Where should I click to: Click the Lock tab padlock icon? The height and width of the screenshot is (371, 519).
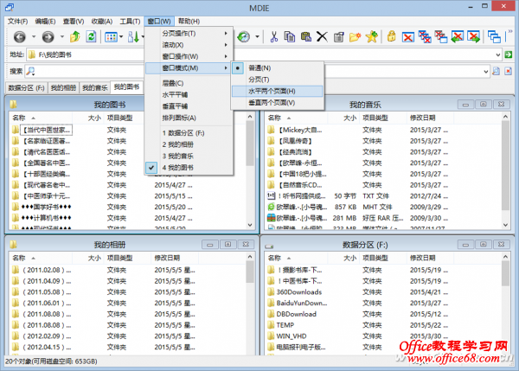pos(392,36)
